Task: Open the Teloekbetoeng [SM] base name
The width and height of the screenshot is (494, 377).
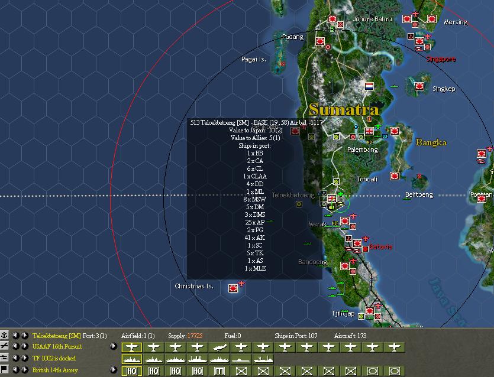Action: click(56, 336)
